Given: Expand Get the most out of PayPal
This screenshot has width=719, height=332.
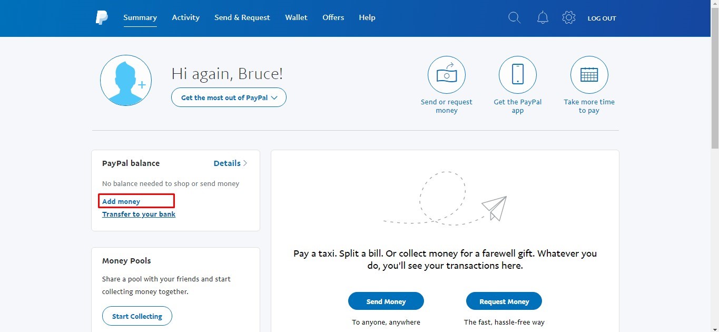Looking at the screenshot, I should (229, 97).
